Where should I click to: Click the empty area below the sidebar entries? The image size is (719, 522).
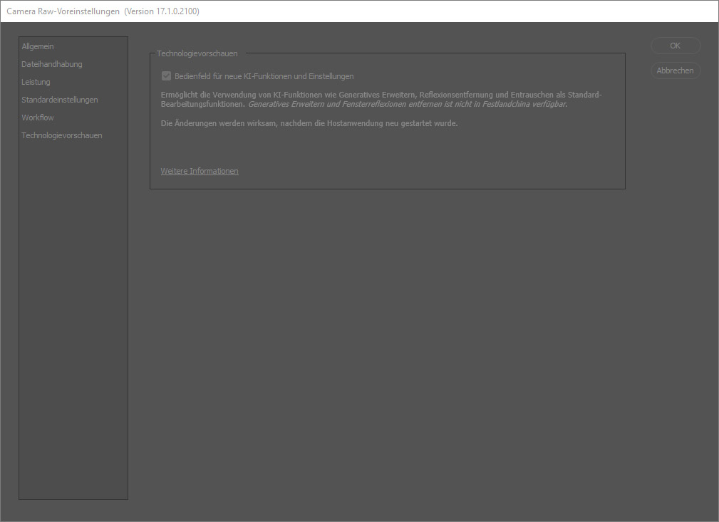click(73, 320)
